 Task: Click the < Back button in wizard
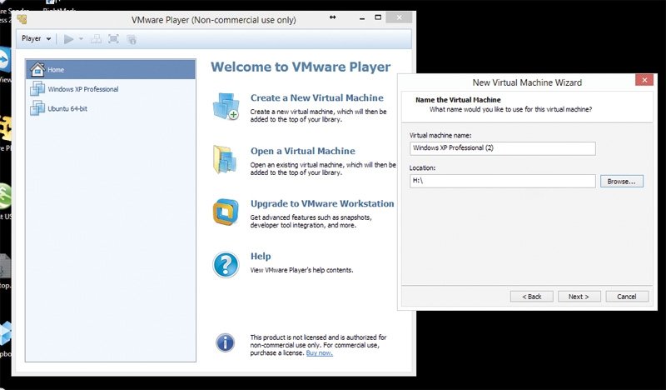pos(532,297)
